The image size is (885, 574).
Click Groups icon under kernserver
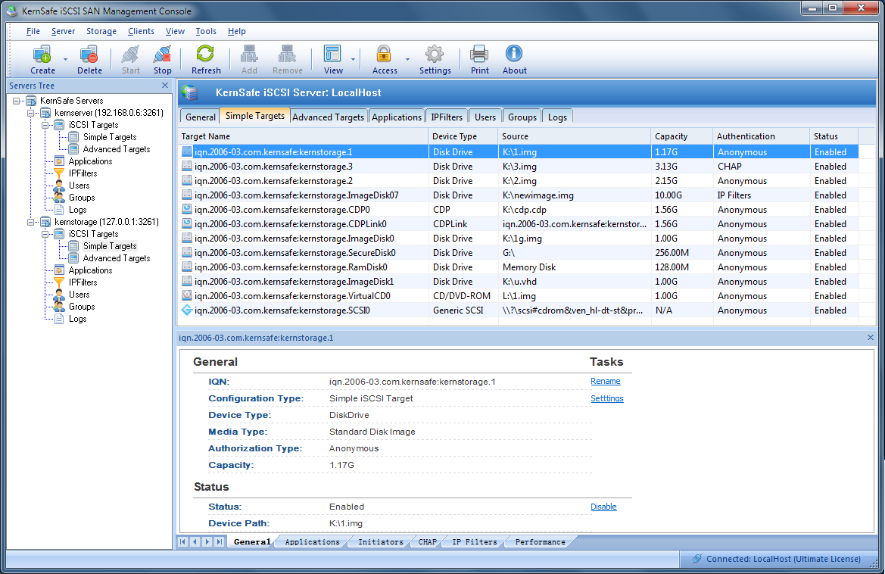(59, 198)
